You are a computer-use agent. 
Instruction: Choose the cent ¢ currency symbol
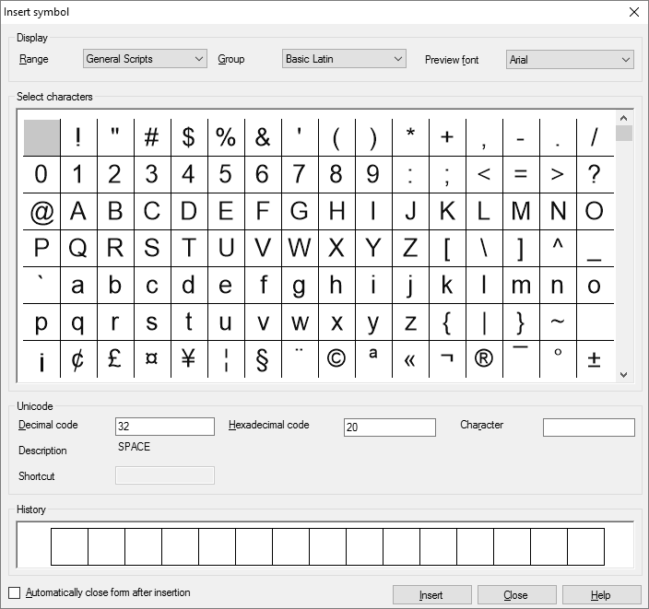pos(78,358)
